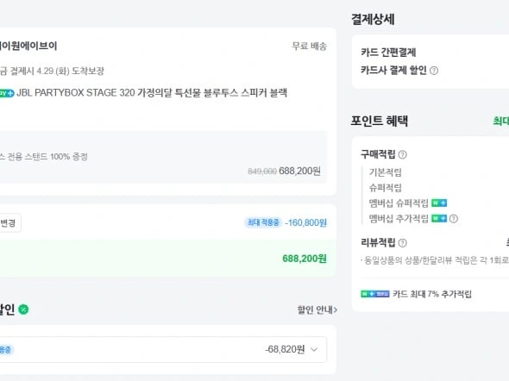This screenshot has width=509, height=381.
Task: Click the discount amount -160,800원
Action: coord(305,222)
